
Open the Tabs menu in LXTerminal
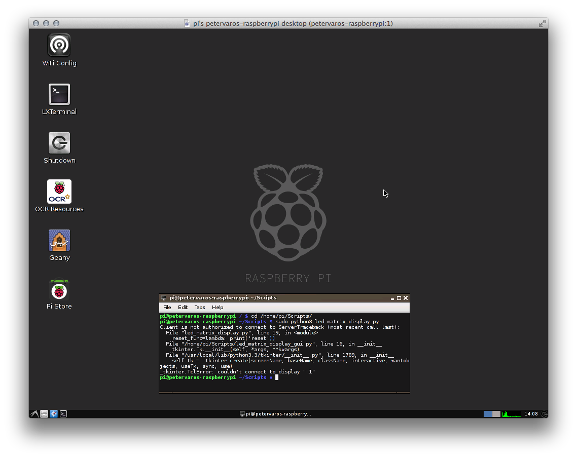(200, 308)
